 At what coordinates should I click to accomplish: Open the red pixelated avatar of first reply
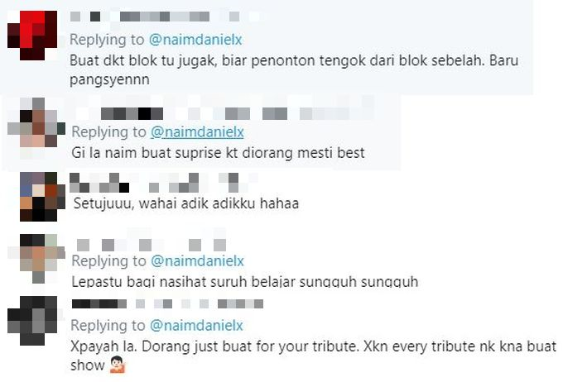click(x=32, y=36)
